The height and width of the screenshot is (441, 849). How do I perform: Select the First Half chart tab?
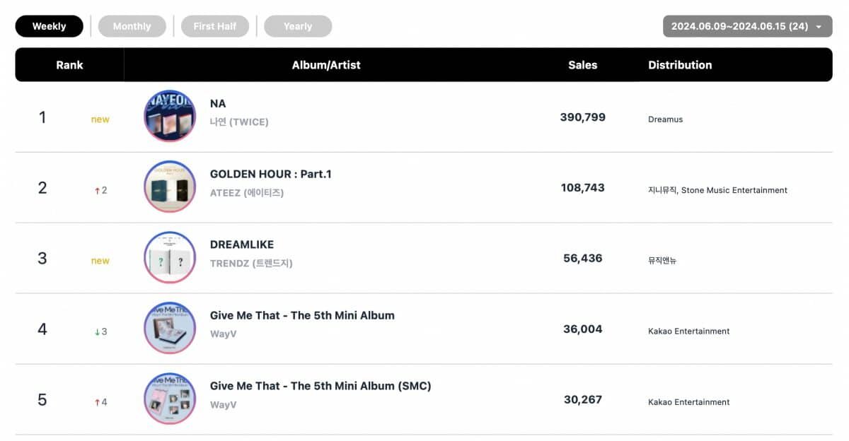(214, 26)
